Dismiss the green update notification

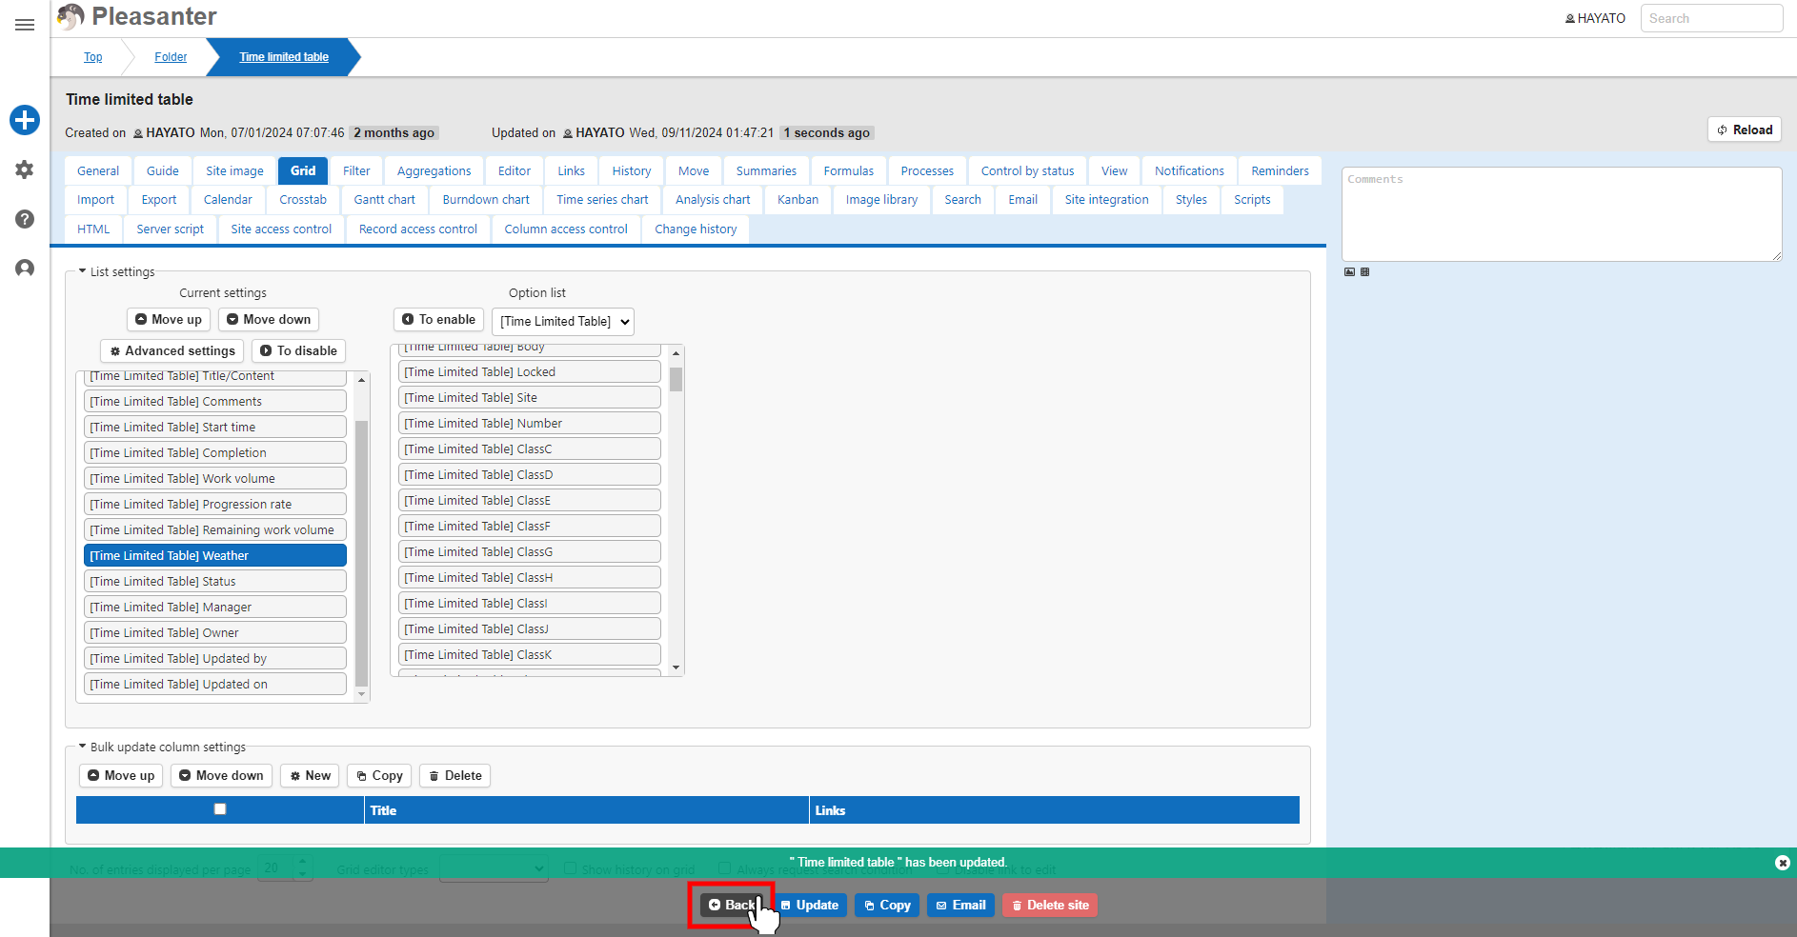click(x=1783, y=863)
